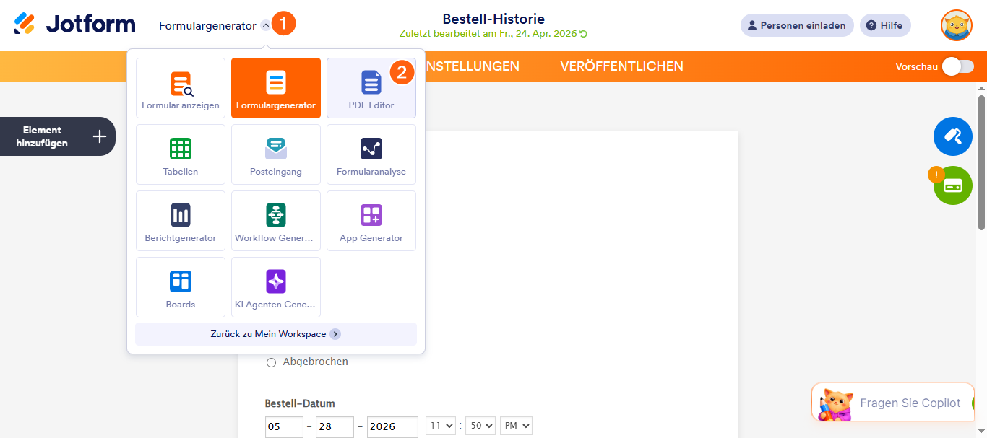The width and height of the screenshot is (987, 438).
Task: Select the Abgebrochen radio button
Action: pyautogui.click(x=271, y=362)
